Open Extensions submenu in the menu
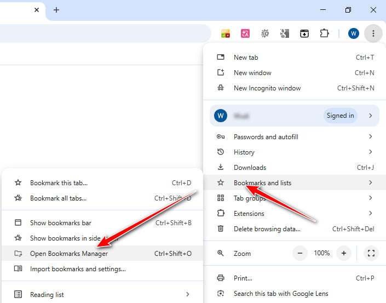 295,213
